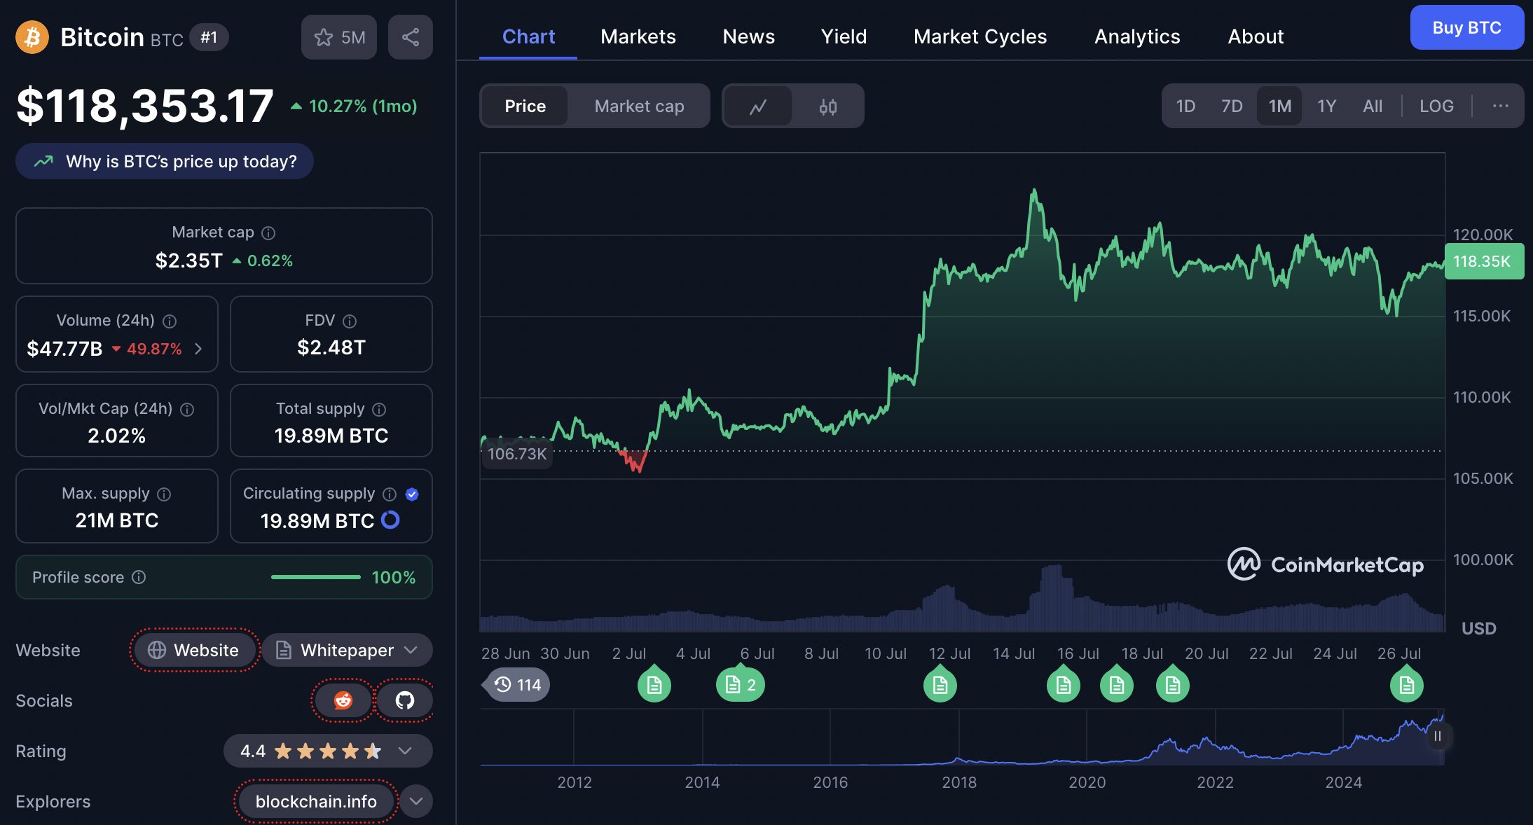
Task: Click the Bitcoin logo icon
Action: [x=32, y=37]
